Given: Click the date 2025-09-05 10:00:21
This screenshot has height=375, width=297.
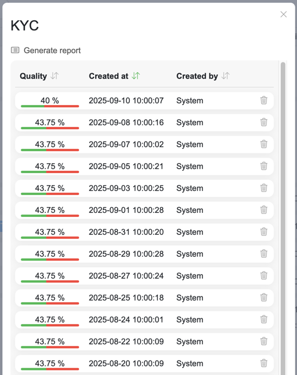Looking at the screenshot, I should (126, 166).
